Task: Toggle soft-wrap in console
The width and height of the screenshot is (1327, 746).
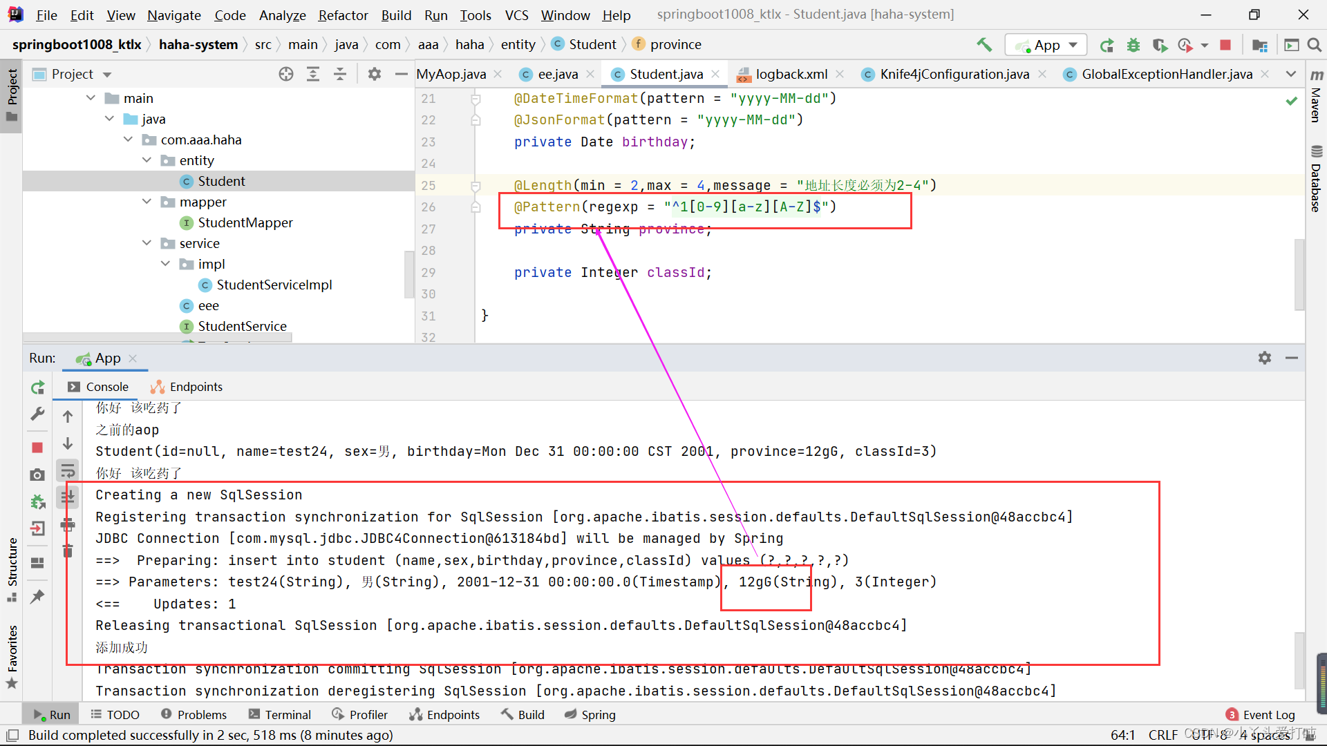Action: pos(68,471)
